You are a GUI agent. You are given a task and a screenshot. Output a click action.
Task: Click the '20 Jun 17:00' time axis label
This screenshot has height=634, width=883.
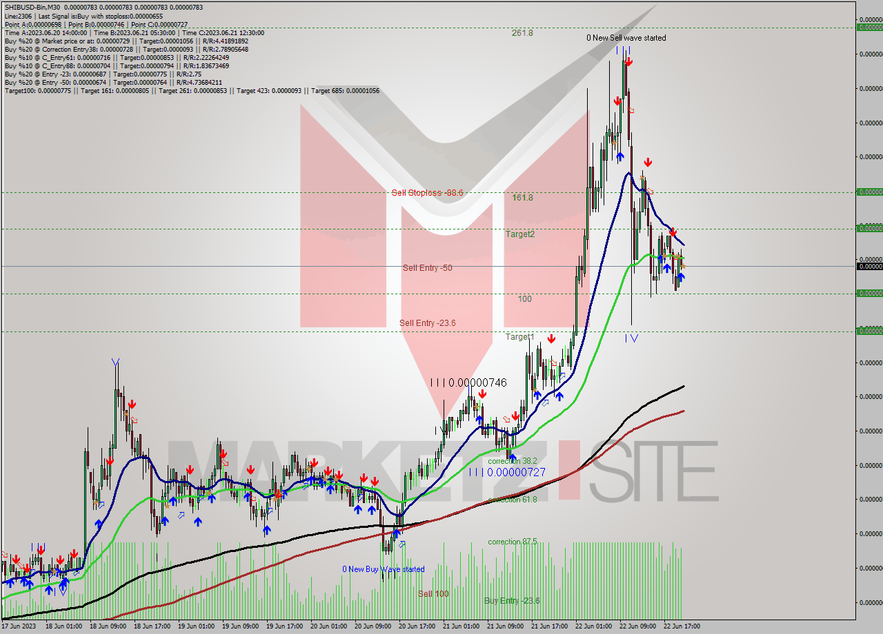click(417, 626)
